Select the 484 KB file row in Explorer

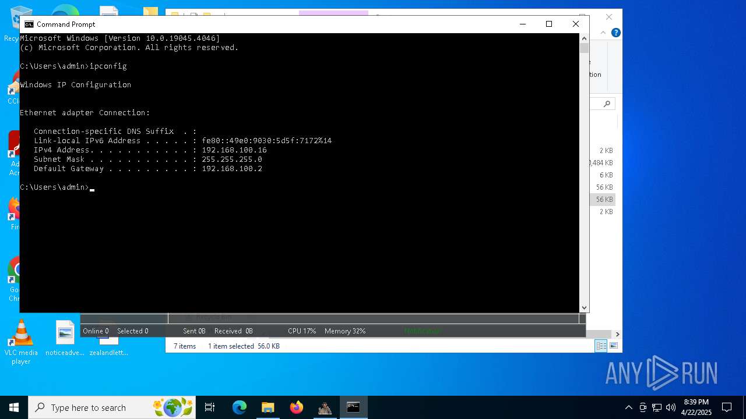coord(602,163)
